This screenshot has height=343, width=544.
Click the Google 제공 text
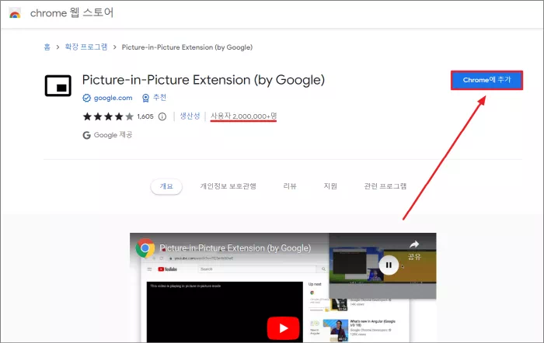pyautogui.click(x=113, y=135)
